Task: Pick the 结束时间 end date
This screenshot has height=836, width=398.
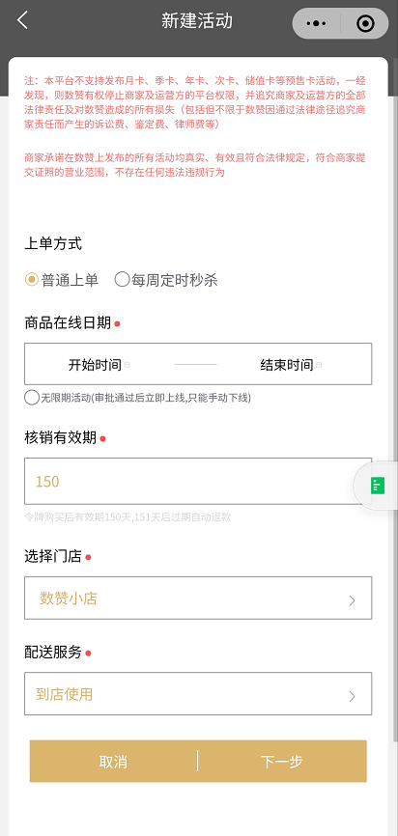Action: pyautogui.click(x=287, y=365)
